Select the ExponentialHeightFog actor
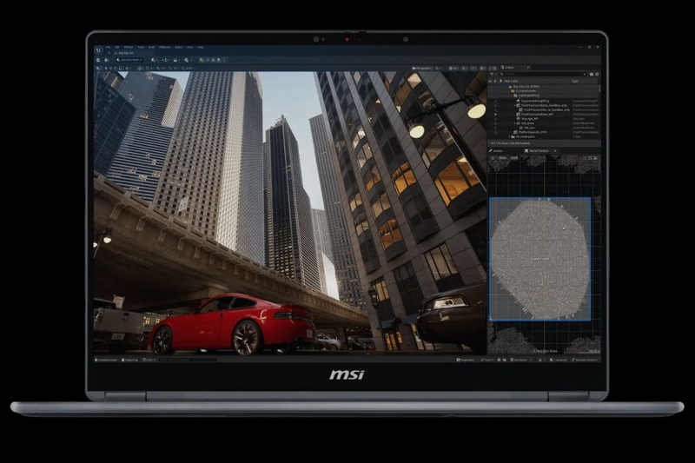The image size is (695, 463). coord(535,101)
